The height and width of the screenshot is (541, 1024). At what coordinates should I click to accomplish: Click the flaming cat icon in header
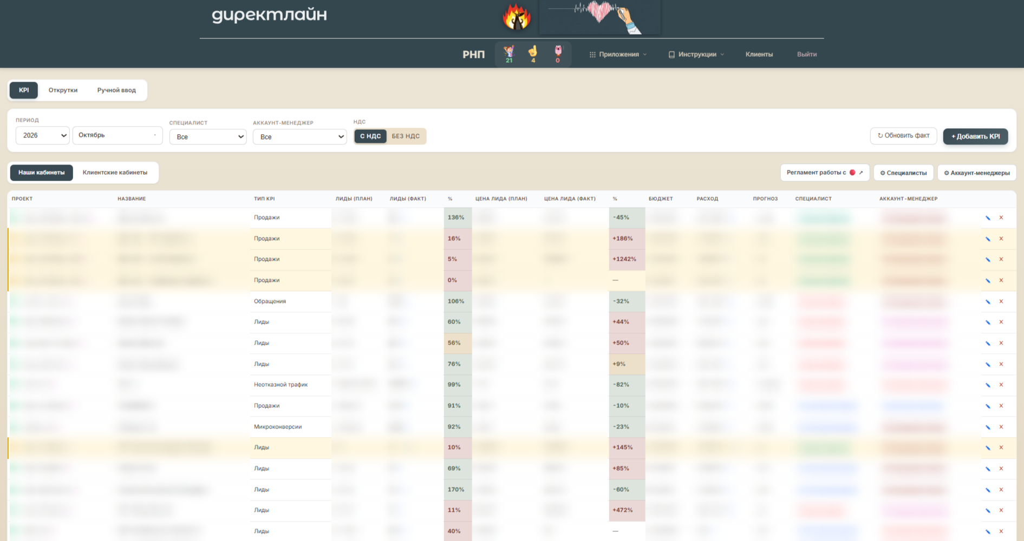click(x=516, y=16)
